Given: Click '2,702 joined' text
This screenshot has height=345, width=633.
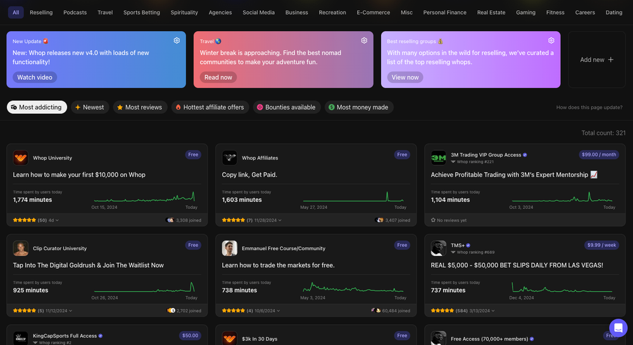Looking at the screenshot, I should click(189, 311).
